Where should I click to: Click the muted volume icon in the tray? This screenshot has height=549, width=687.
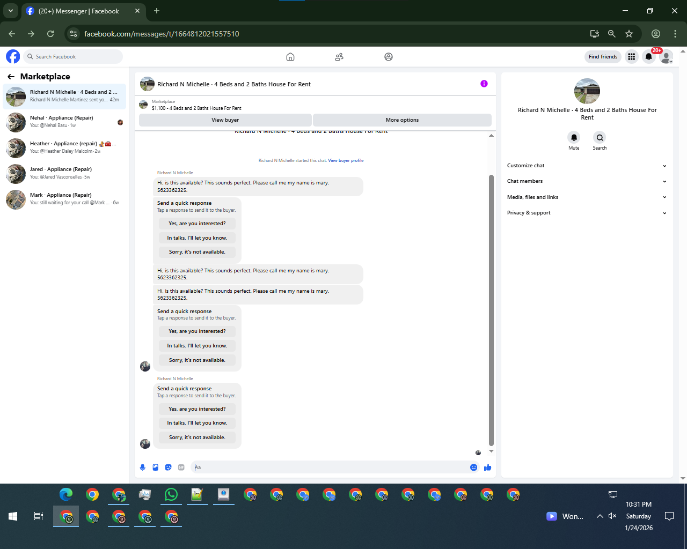(x=612, y=516)
